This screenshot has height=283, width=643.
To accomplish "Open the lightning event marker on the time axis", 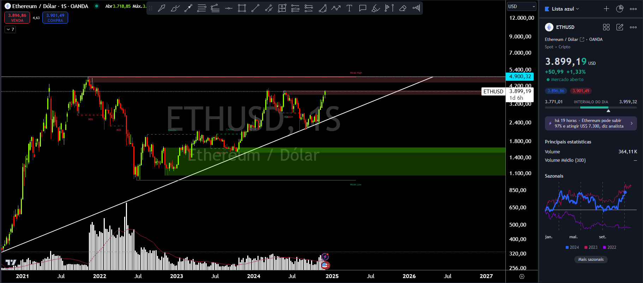I will coord(325,257).
